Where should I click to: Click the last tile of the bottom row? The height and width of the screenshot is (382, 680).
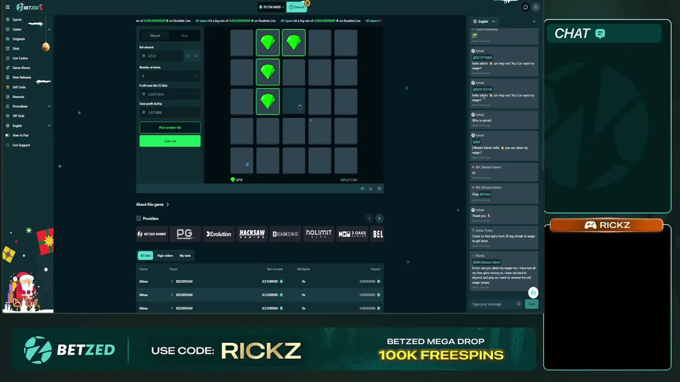point(346,160)
